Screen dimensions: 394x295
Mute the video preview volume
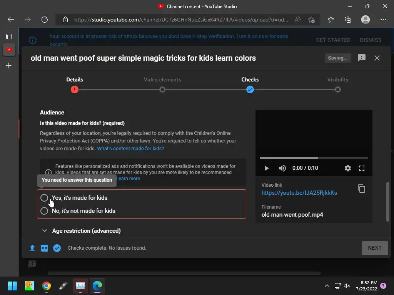click(282, 168)
